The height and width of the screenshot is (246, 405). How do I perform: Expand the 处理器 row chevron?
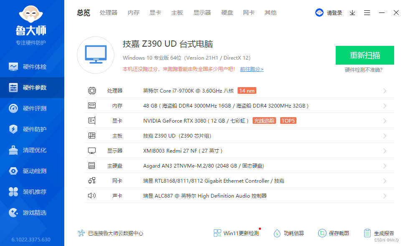pos(385,91)
